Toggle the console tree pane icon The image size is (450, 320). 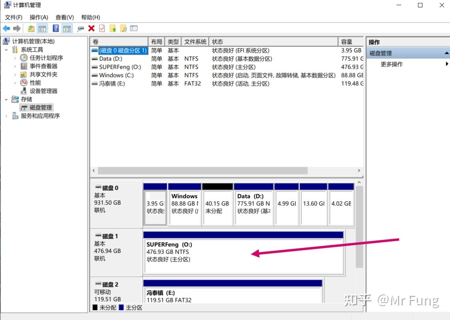[x=42, y=28]
